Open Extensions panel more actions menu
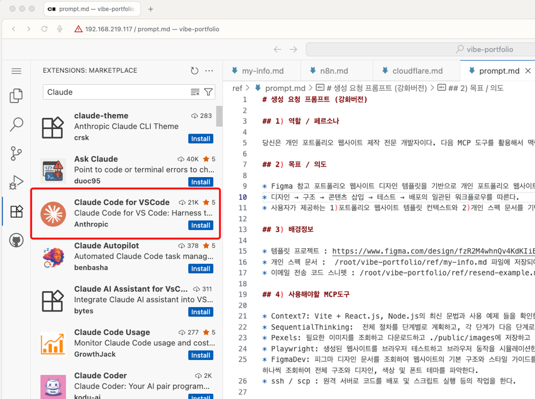The image size is (535, 399). click(209, 71)
